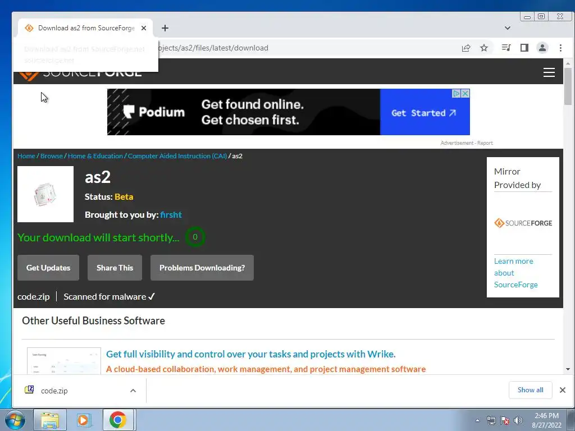The width and height of the screenshot is (575, 431).
Task: Click Learn more about SourceForge link
Action: (x=515, y=273)
